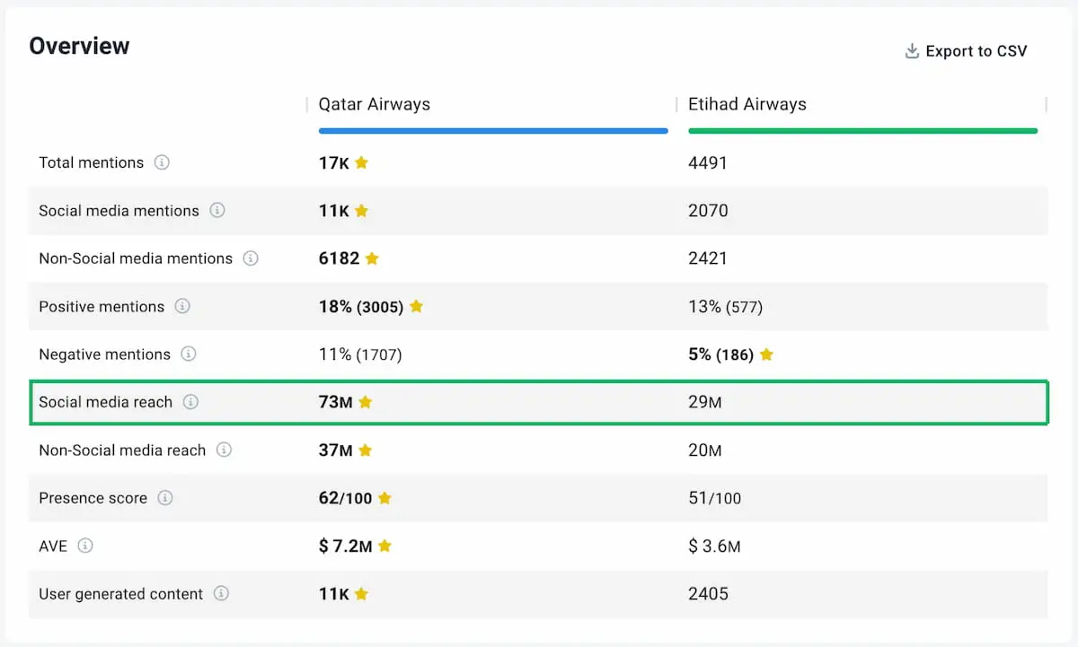Image resolution: width=1078 pixels, height=647 pixels.
Task: Click the Overview heading
Action: pyautogui.click(x=79, y=46)
